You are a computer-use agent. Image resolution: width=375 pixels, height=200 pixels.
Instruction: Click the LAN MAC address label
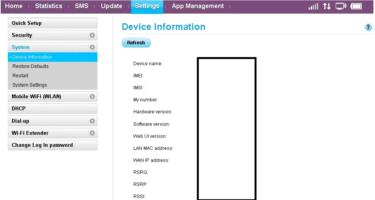153,148
